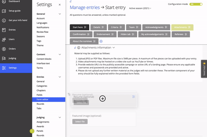Click the Setup guide icon
This screenshot has width=207, height=137.
pos(4,11)
